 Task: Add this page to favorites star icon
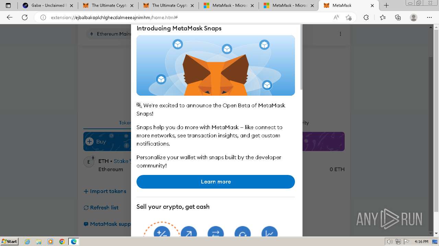click(348, 17)
